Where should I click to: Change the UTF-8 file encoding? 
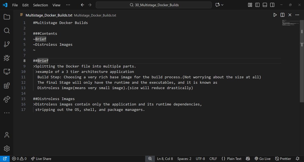[x=200, y=159]
